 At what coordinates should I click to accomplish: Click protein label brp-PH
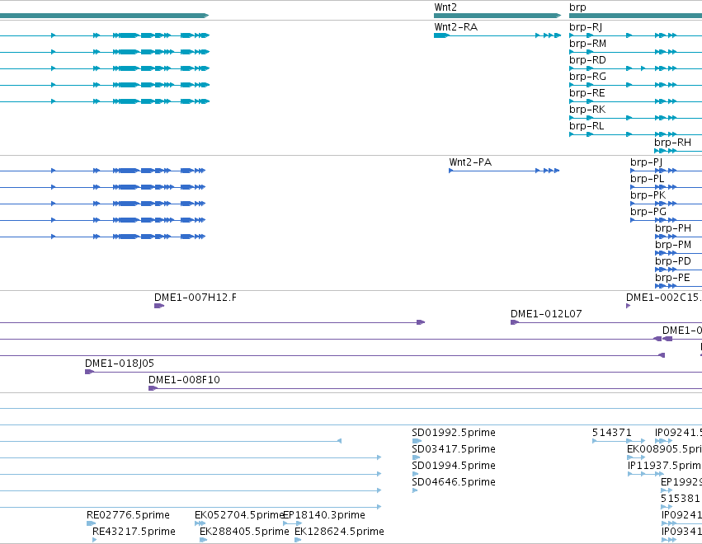click(x=673, y=228)
